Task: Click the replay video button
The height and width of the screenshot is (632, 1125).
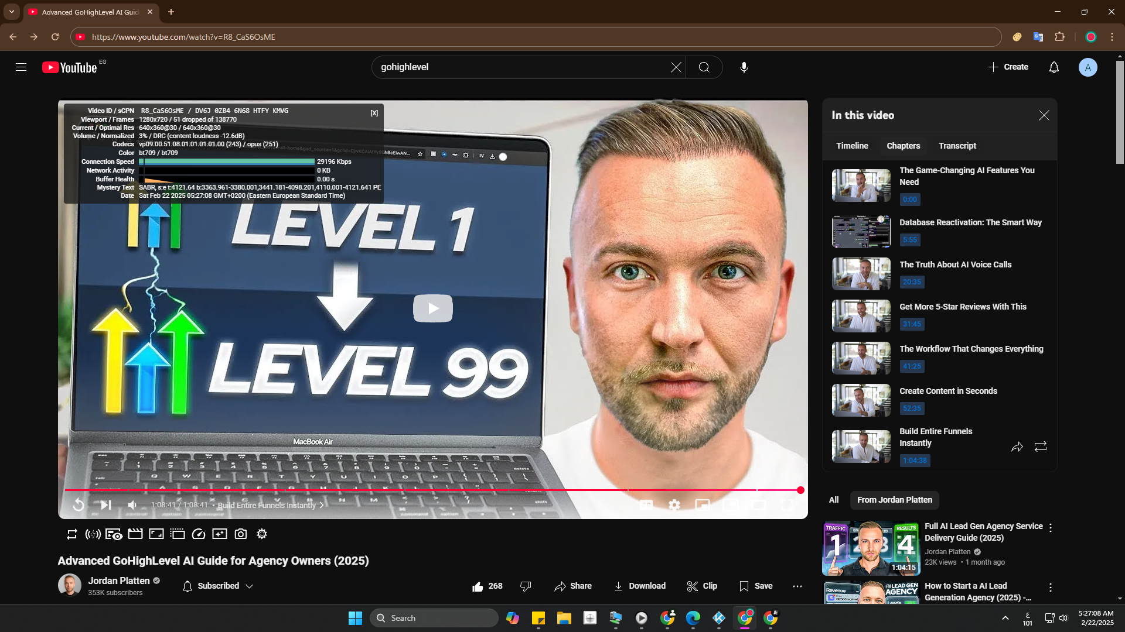Action: (79, 504)
